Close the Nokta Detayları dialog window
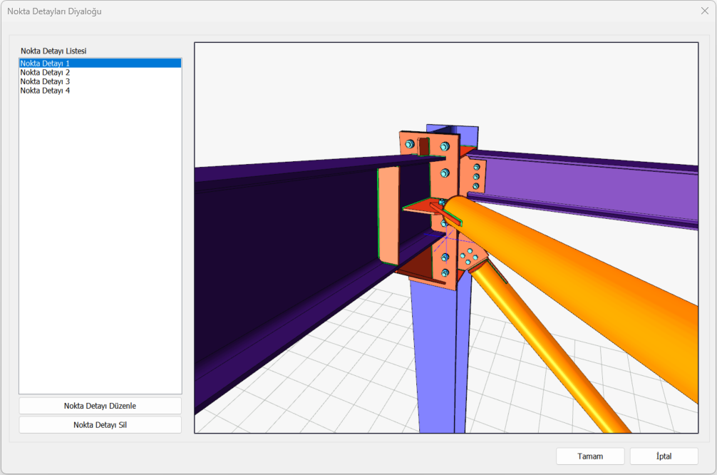This screenshot has height=475, width=717. tap(704, 11)
